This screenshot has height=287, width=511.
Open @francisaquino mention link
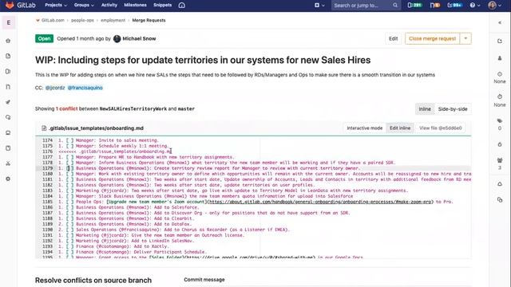point(85,88)
